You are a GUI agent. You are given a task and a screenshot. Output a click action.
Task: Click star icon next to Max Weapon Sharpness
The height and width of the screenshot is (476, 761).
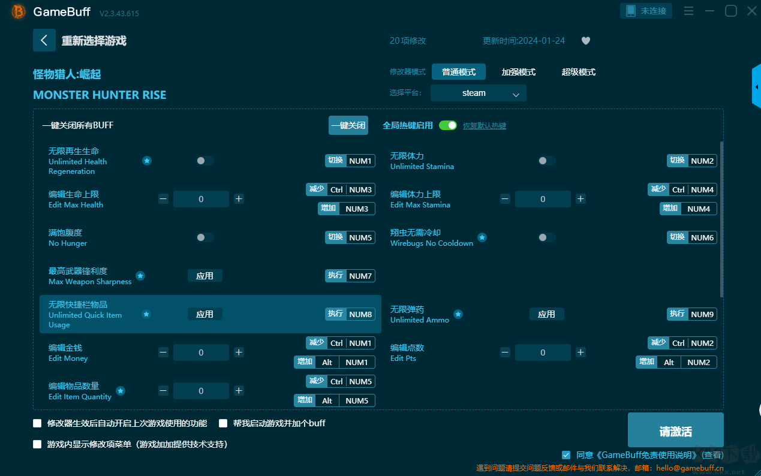pyautogui.click(x=140, y=276)
